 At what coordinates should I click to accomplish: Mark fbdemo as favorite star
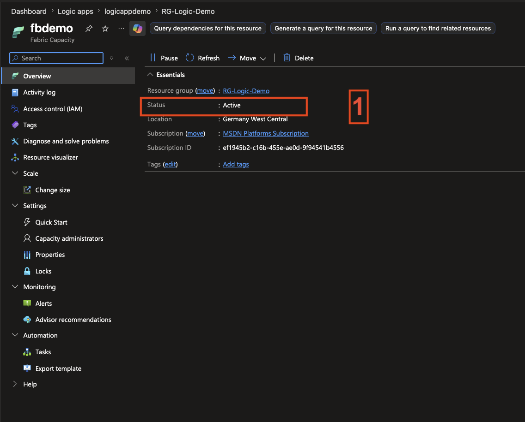click(105, 29)
